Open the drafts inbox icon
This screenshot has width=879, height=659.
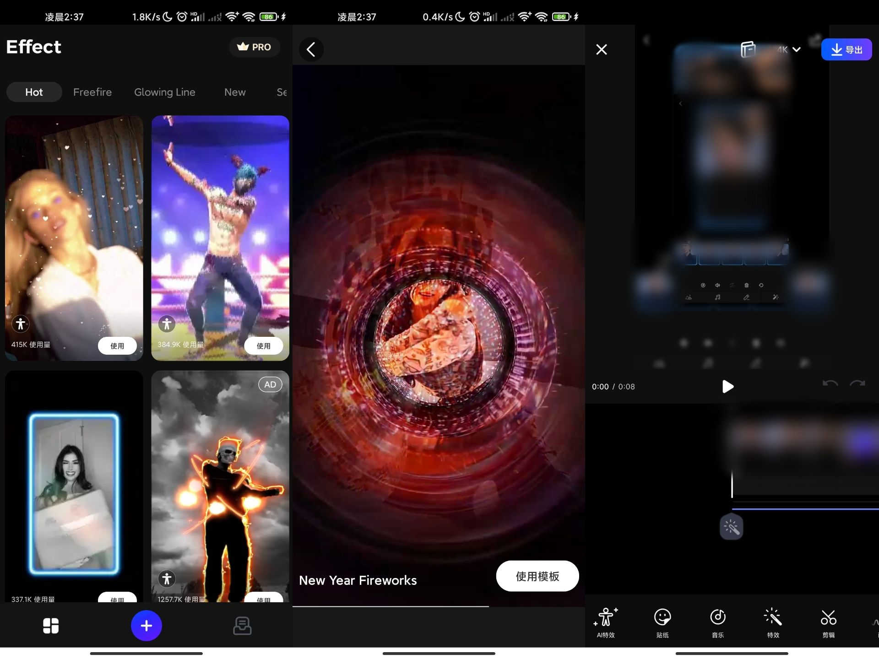[242, 626]
